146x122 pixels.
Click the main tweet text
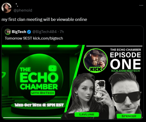(44, 19)
